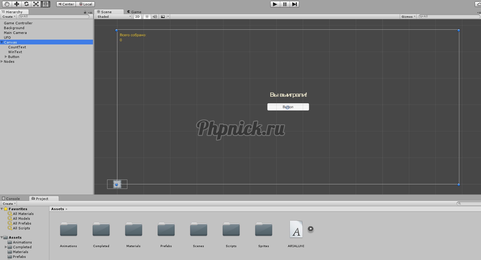The height and width of the screenshot is (260, 481).
Task: Toggle scene lighting sun icon
Action: pyautogui.click(x=147, y=17)
